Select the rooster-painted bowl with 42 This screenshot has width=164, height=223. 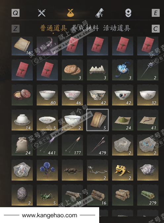point(123,95)
